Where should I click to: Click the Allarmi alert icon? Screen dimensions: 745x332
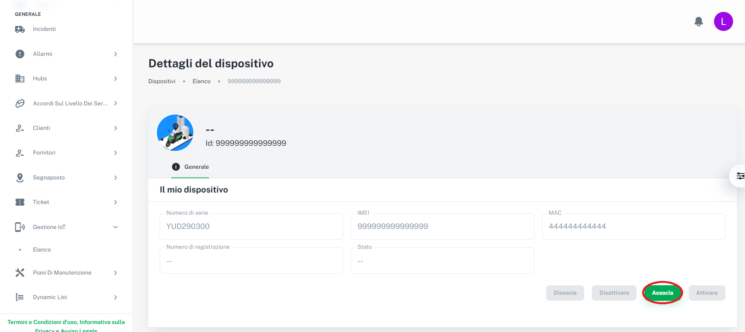(x=20, y=54)
